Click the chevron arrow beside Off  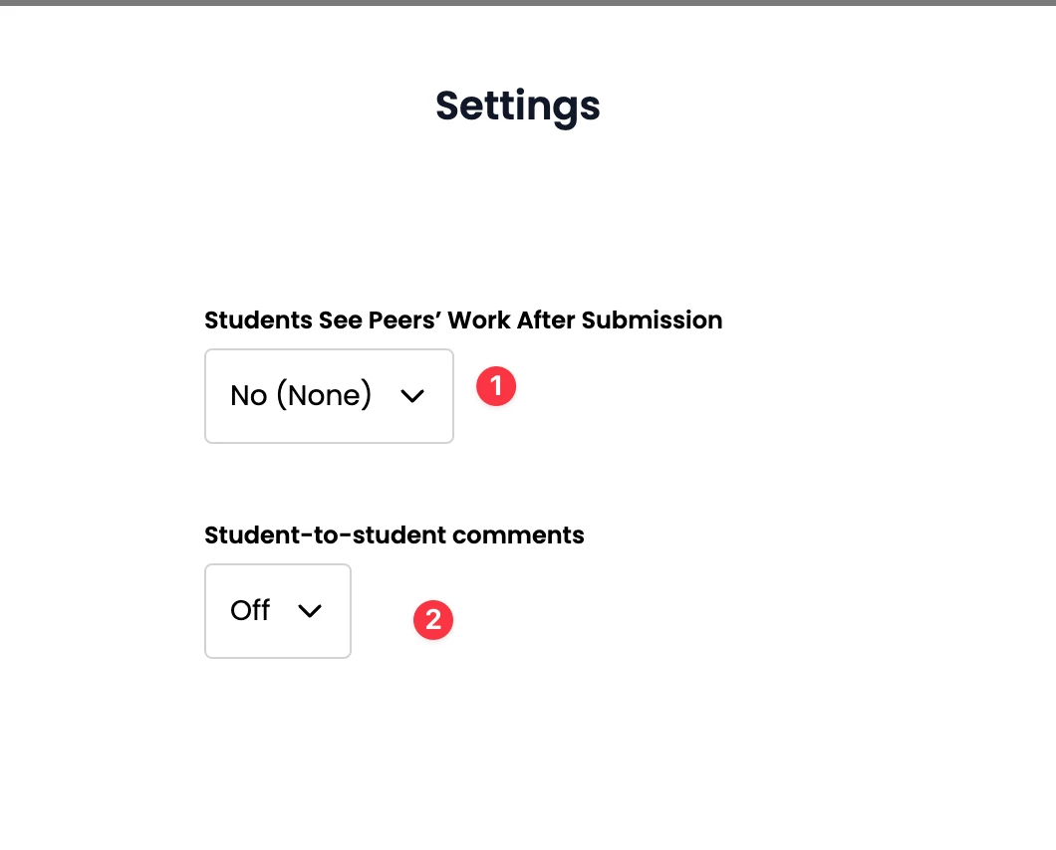click(x=310, y=611)
